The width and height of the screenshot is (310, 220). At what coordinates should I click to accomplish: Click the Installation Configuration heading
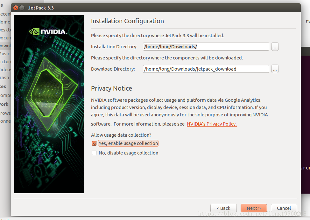(x=127, y=21)
